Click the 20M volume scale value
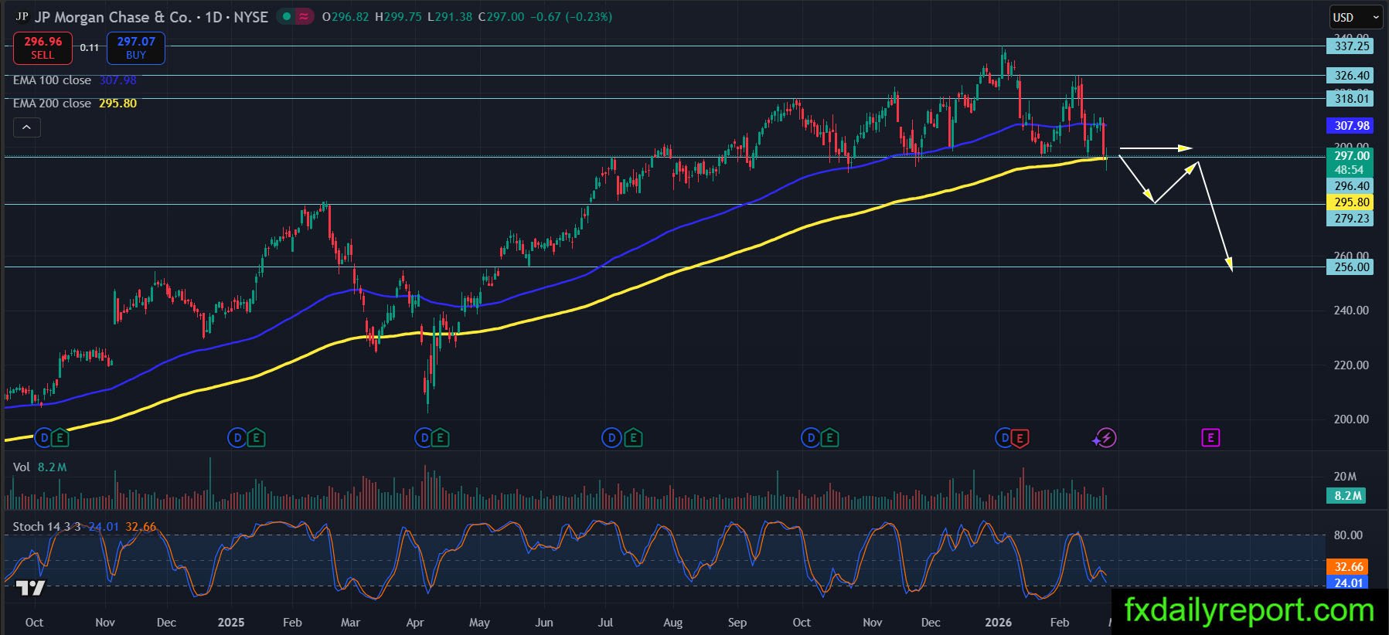Screen dimensions: 1389x635 (1345, 477)
